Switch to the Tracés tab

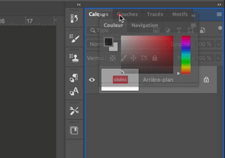[155, 14]
